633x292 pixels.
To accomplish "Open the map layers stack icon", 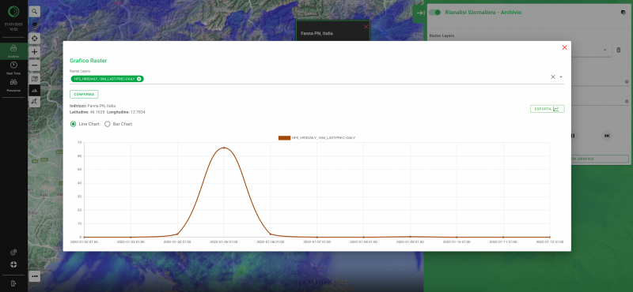I will pyautogui.click(x=35, y=25).
